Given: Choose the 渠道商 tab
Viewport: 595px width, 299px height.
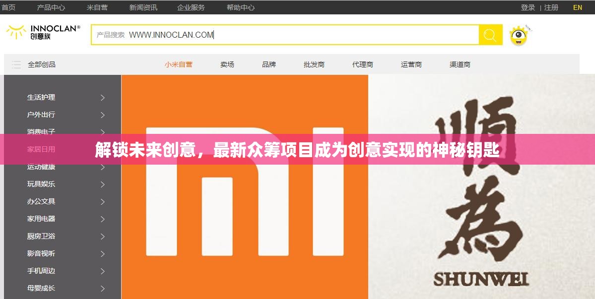Looking at the screenshot, I should (x=460, y=65).
